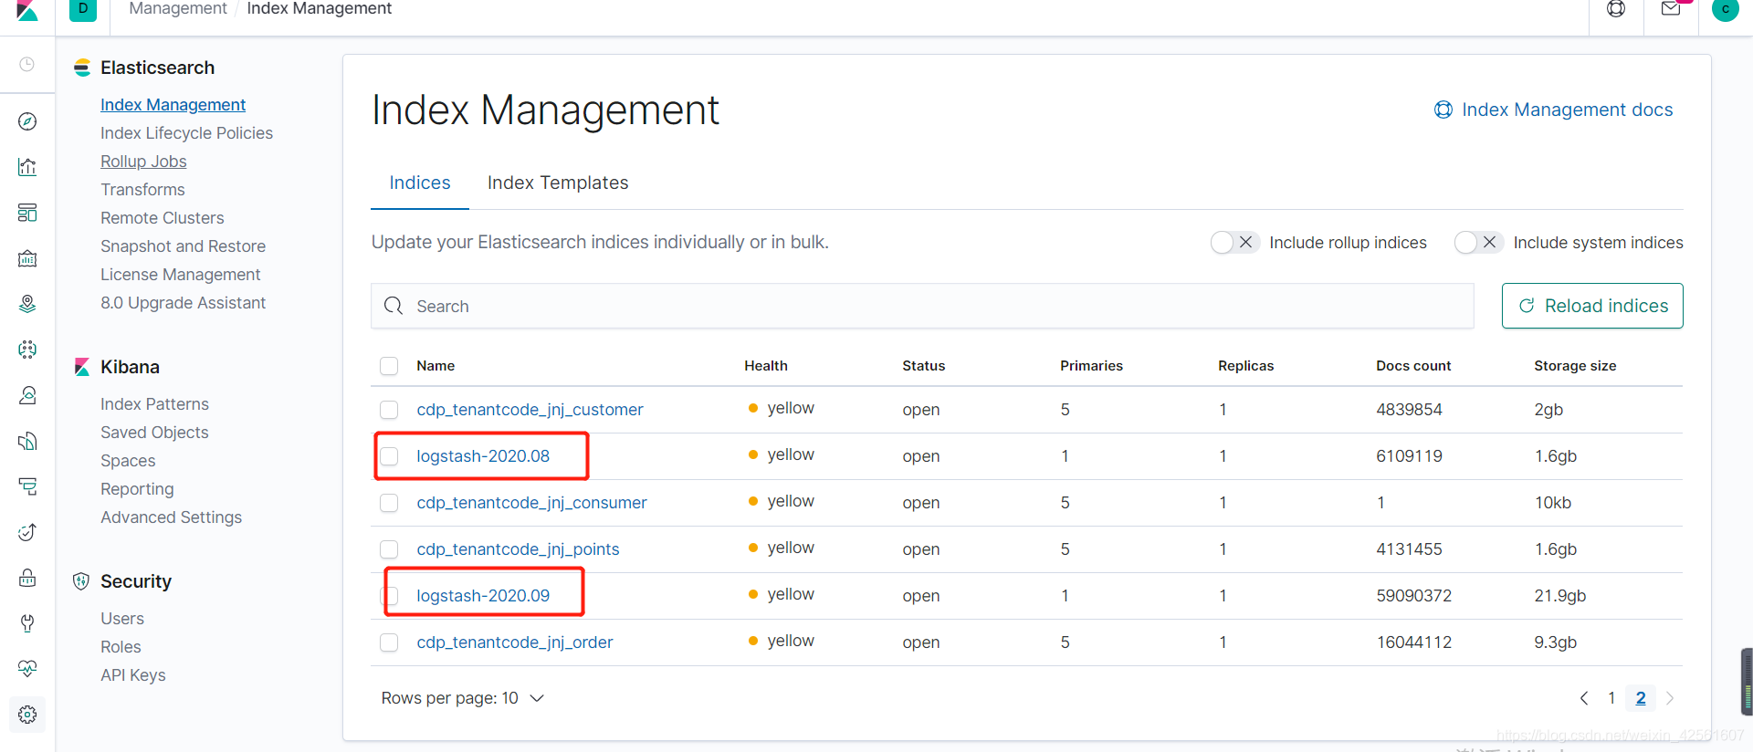Open Visualize chart icon in sidebar

click(27, 167)
